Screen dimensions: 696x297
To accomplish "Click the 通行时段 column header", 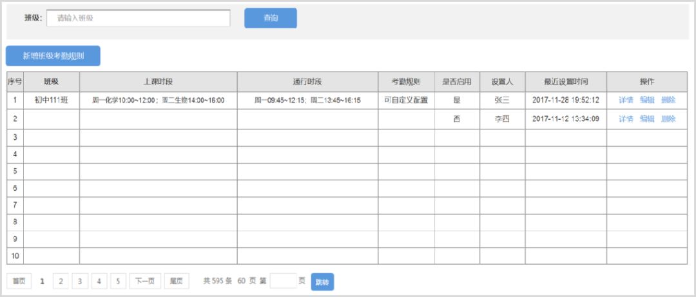I will [307, 82].
